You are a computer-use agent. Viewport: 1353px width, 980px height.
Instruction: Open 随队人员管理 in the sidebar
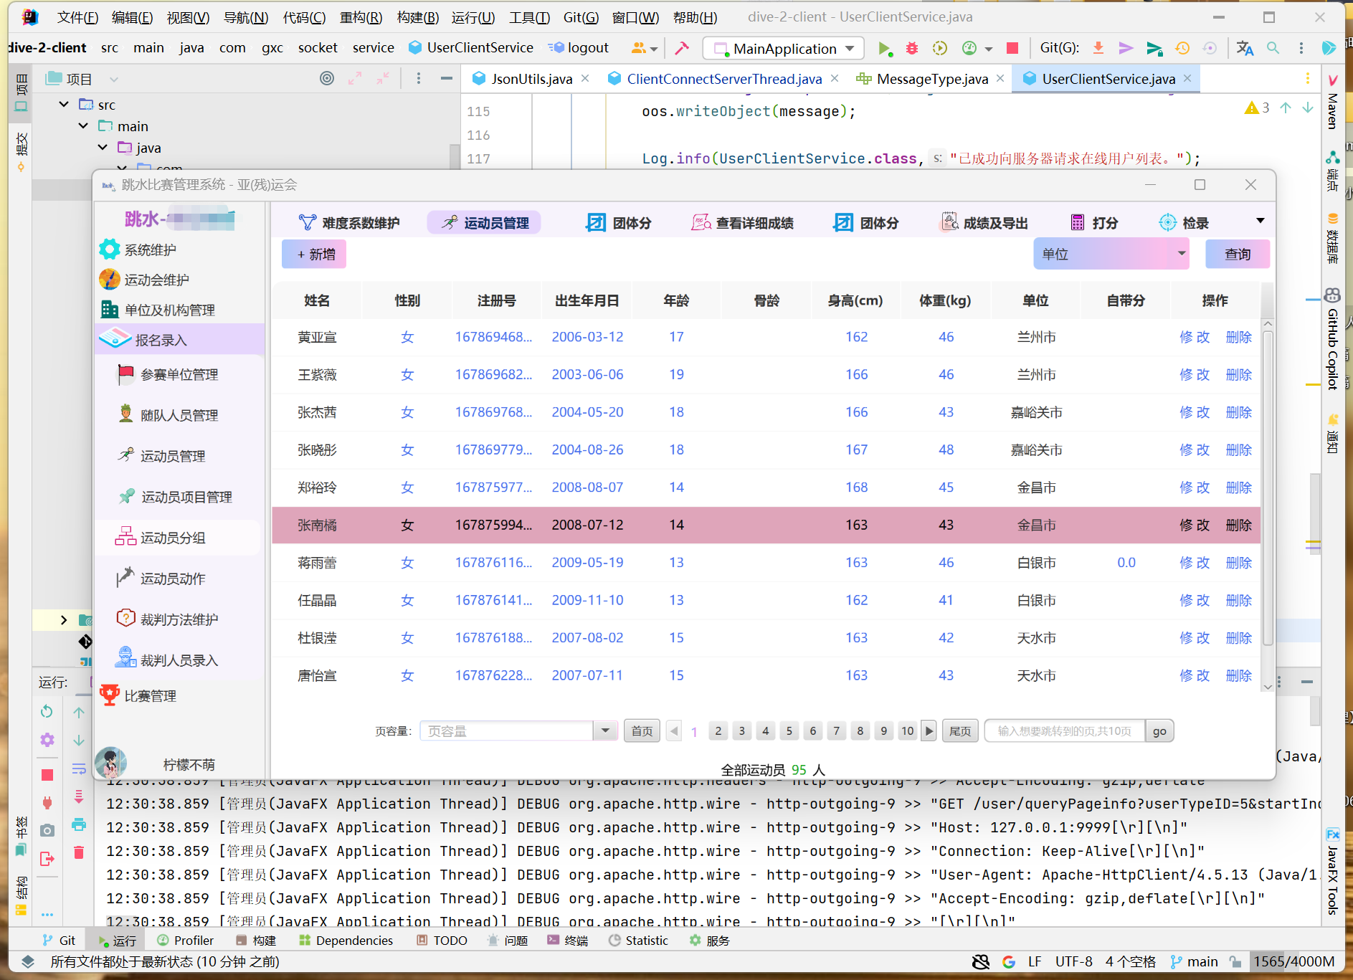[168, 415]
